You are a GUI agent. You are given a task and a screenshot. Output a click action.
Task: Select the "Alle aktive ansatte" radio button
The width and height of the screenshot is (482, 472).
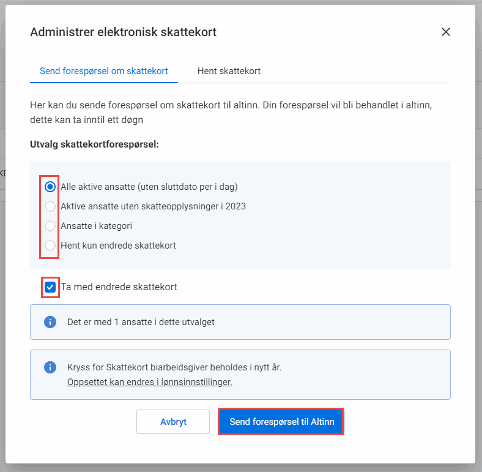pyautogui.click(x=50, y=187)
